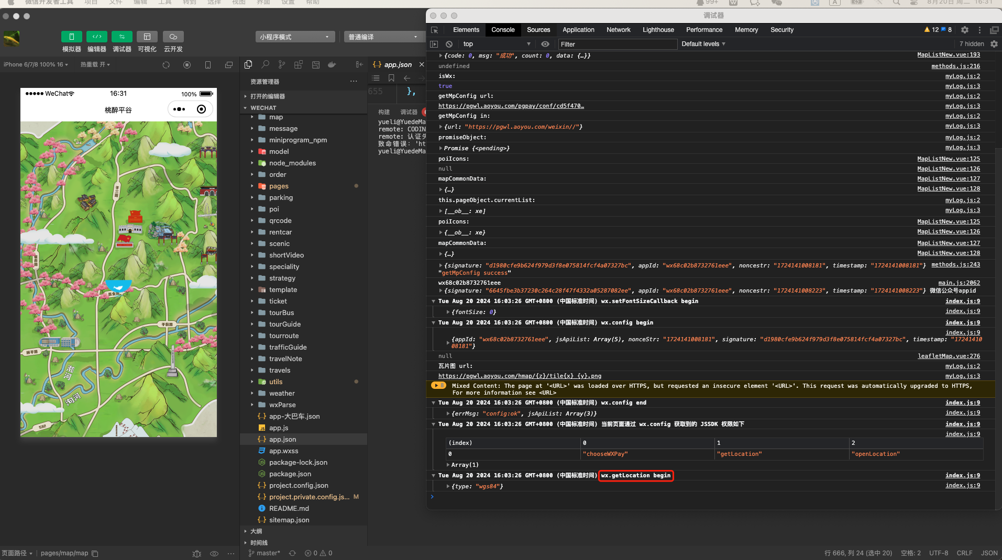Open the Extensions blocks icon

[299, 64]
